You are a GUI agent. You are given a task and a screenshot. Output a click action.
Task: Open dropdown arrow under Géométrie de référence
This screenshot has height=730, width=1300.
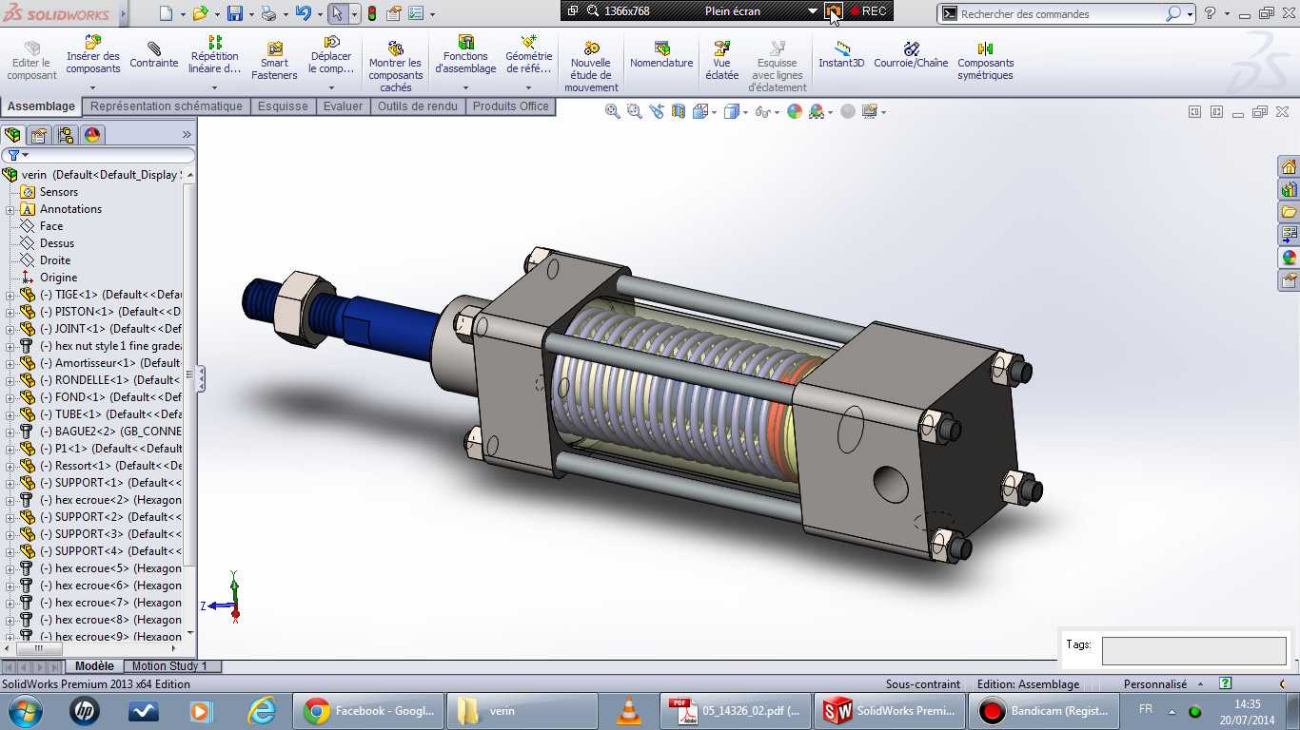pyautogui.click(x=529, y=87)
